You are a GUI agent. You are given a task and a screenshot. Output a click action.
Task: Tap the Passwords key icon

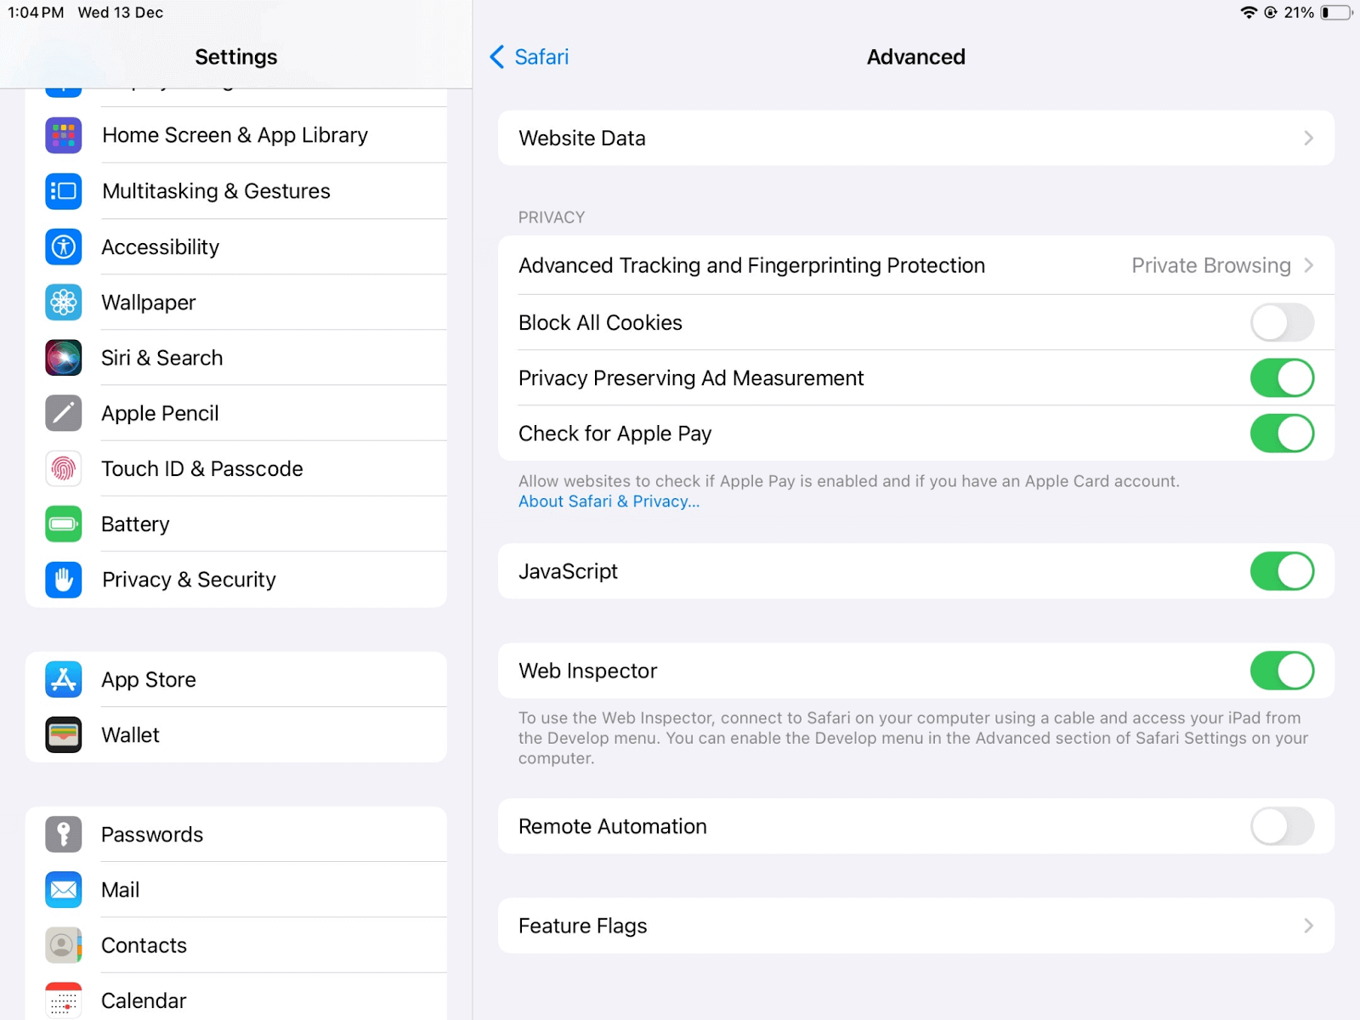[64, 834]
